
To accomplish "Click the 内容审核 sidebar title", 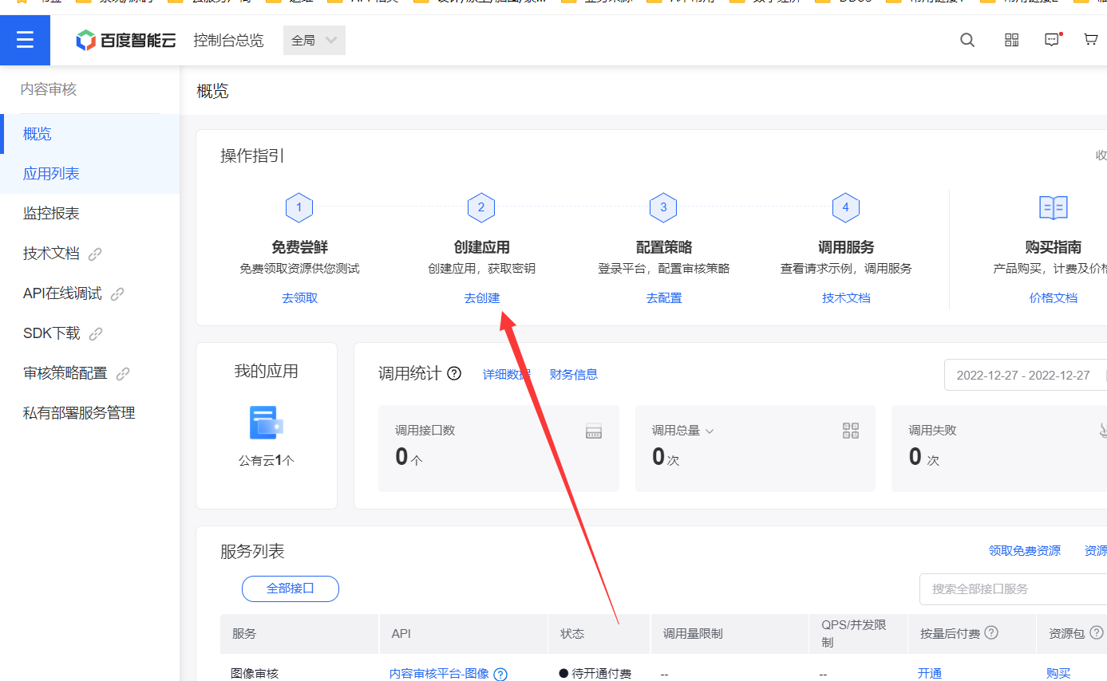I will [x=49, y=89].
